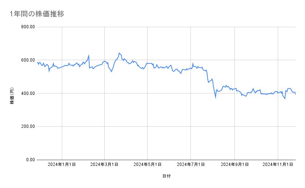The width and height of the screenshot is (305, 188).
Task: Select the 2024年11月1日 date label
Action: (278, 165)
